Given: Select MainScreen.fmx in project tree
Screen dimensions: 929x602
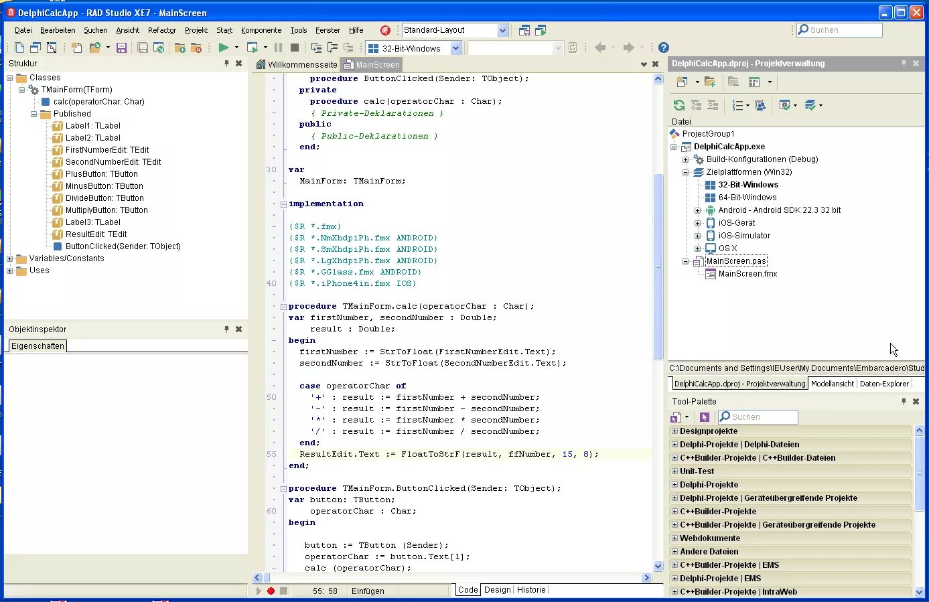Looking at the screenshot, I should 747,274.
